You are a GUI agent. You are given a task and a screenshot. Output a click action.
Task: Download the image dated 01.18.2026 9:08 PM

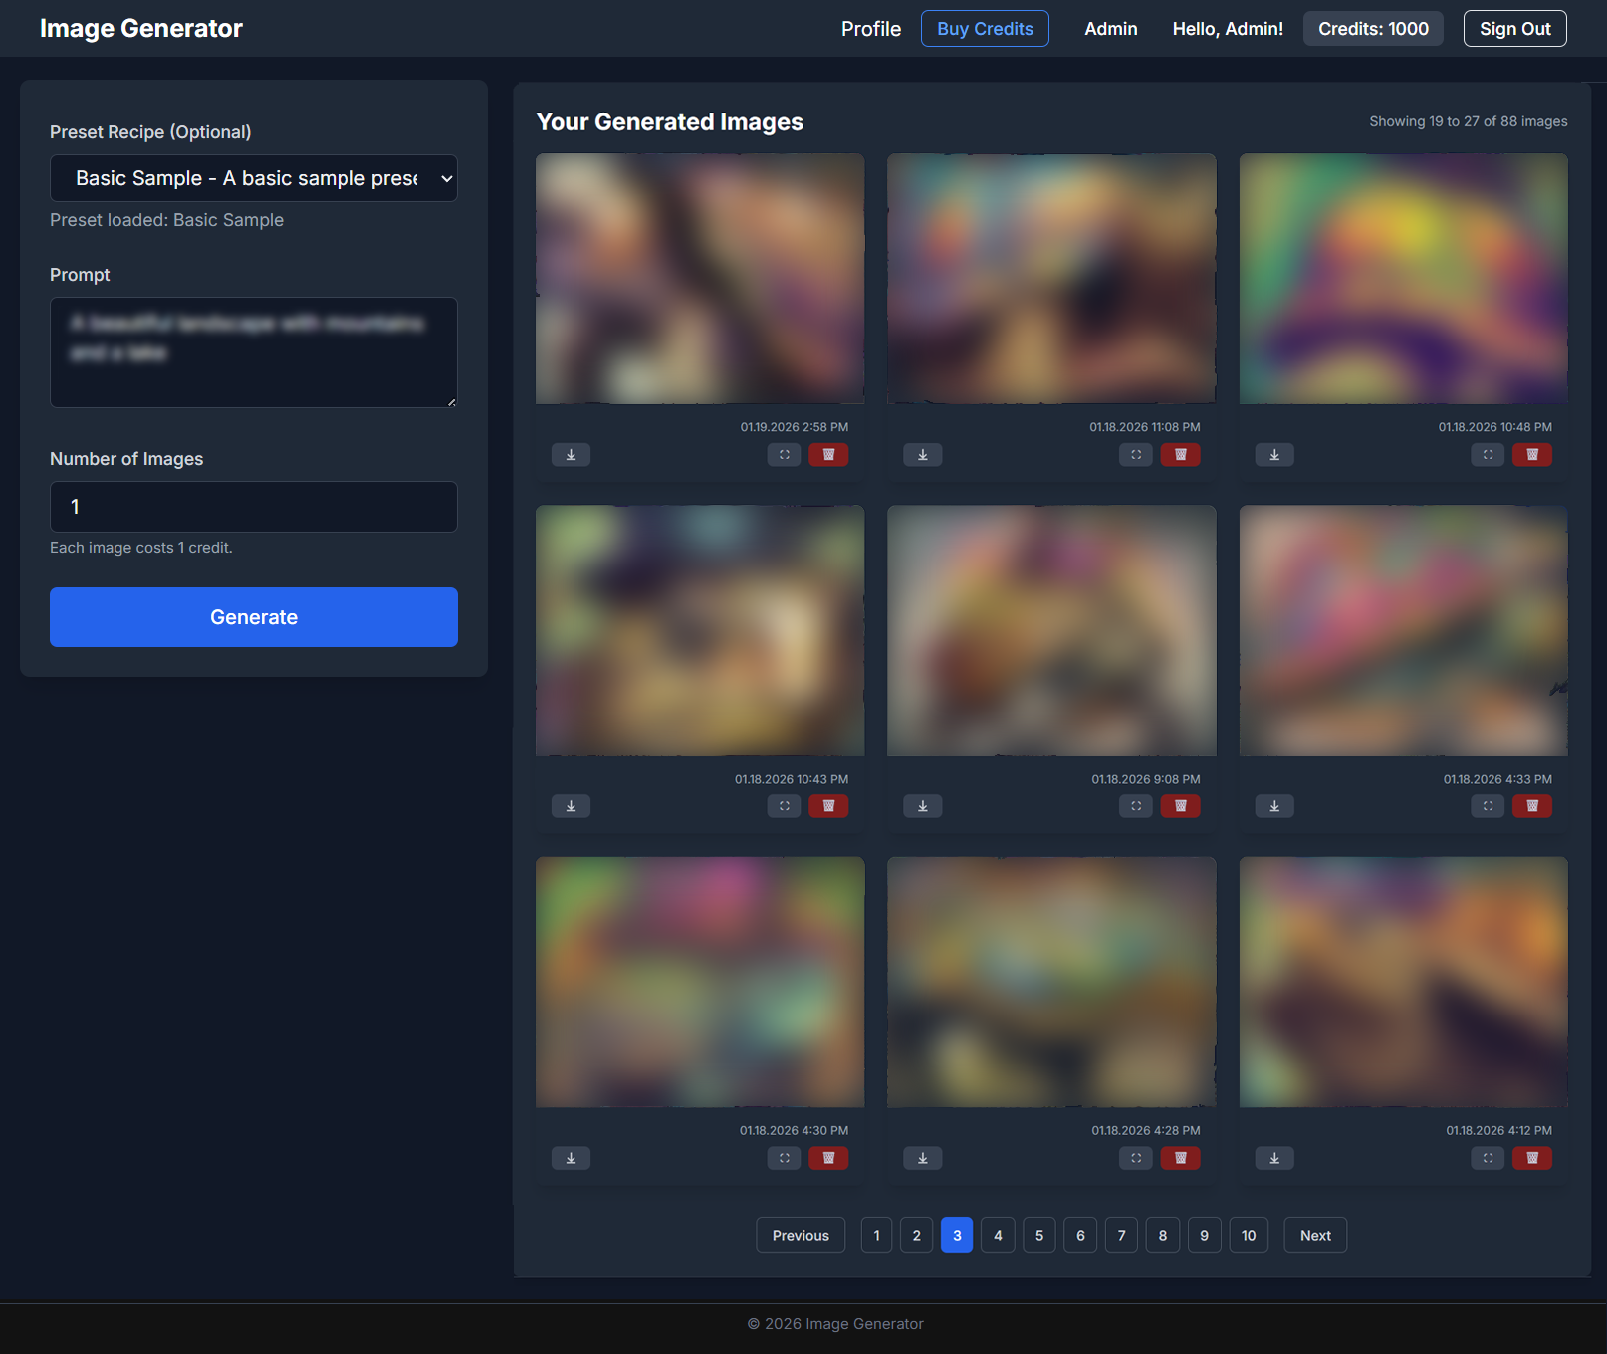click(922, 806)
